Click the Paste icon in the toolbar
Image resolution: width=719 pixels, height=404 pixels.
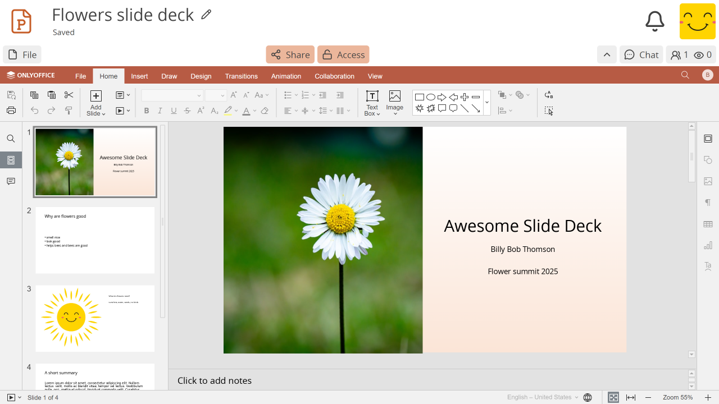[52, 95]
